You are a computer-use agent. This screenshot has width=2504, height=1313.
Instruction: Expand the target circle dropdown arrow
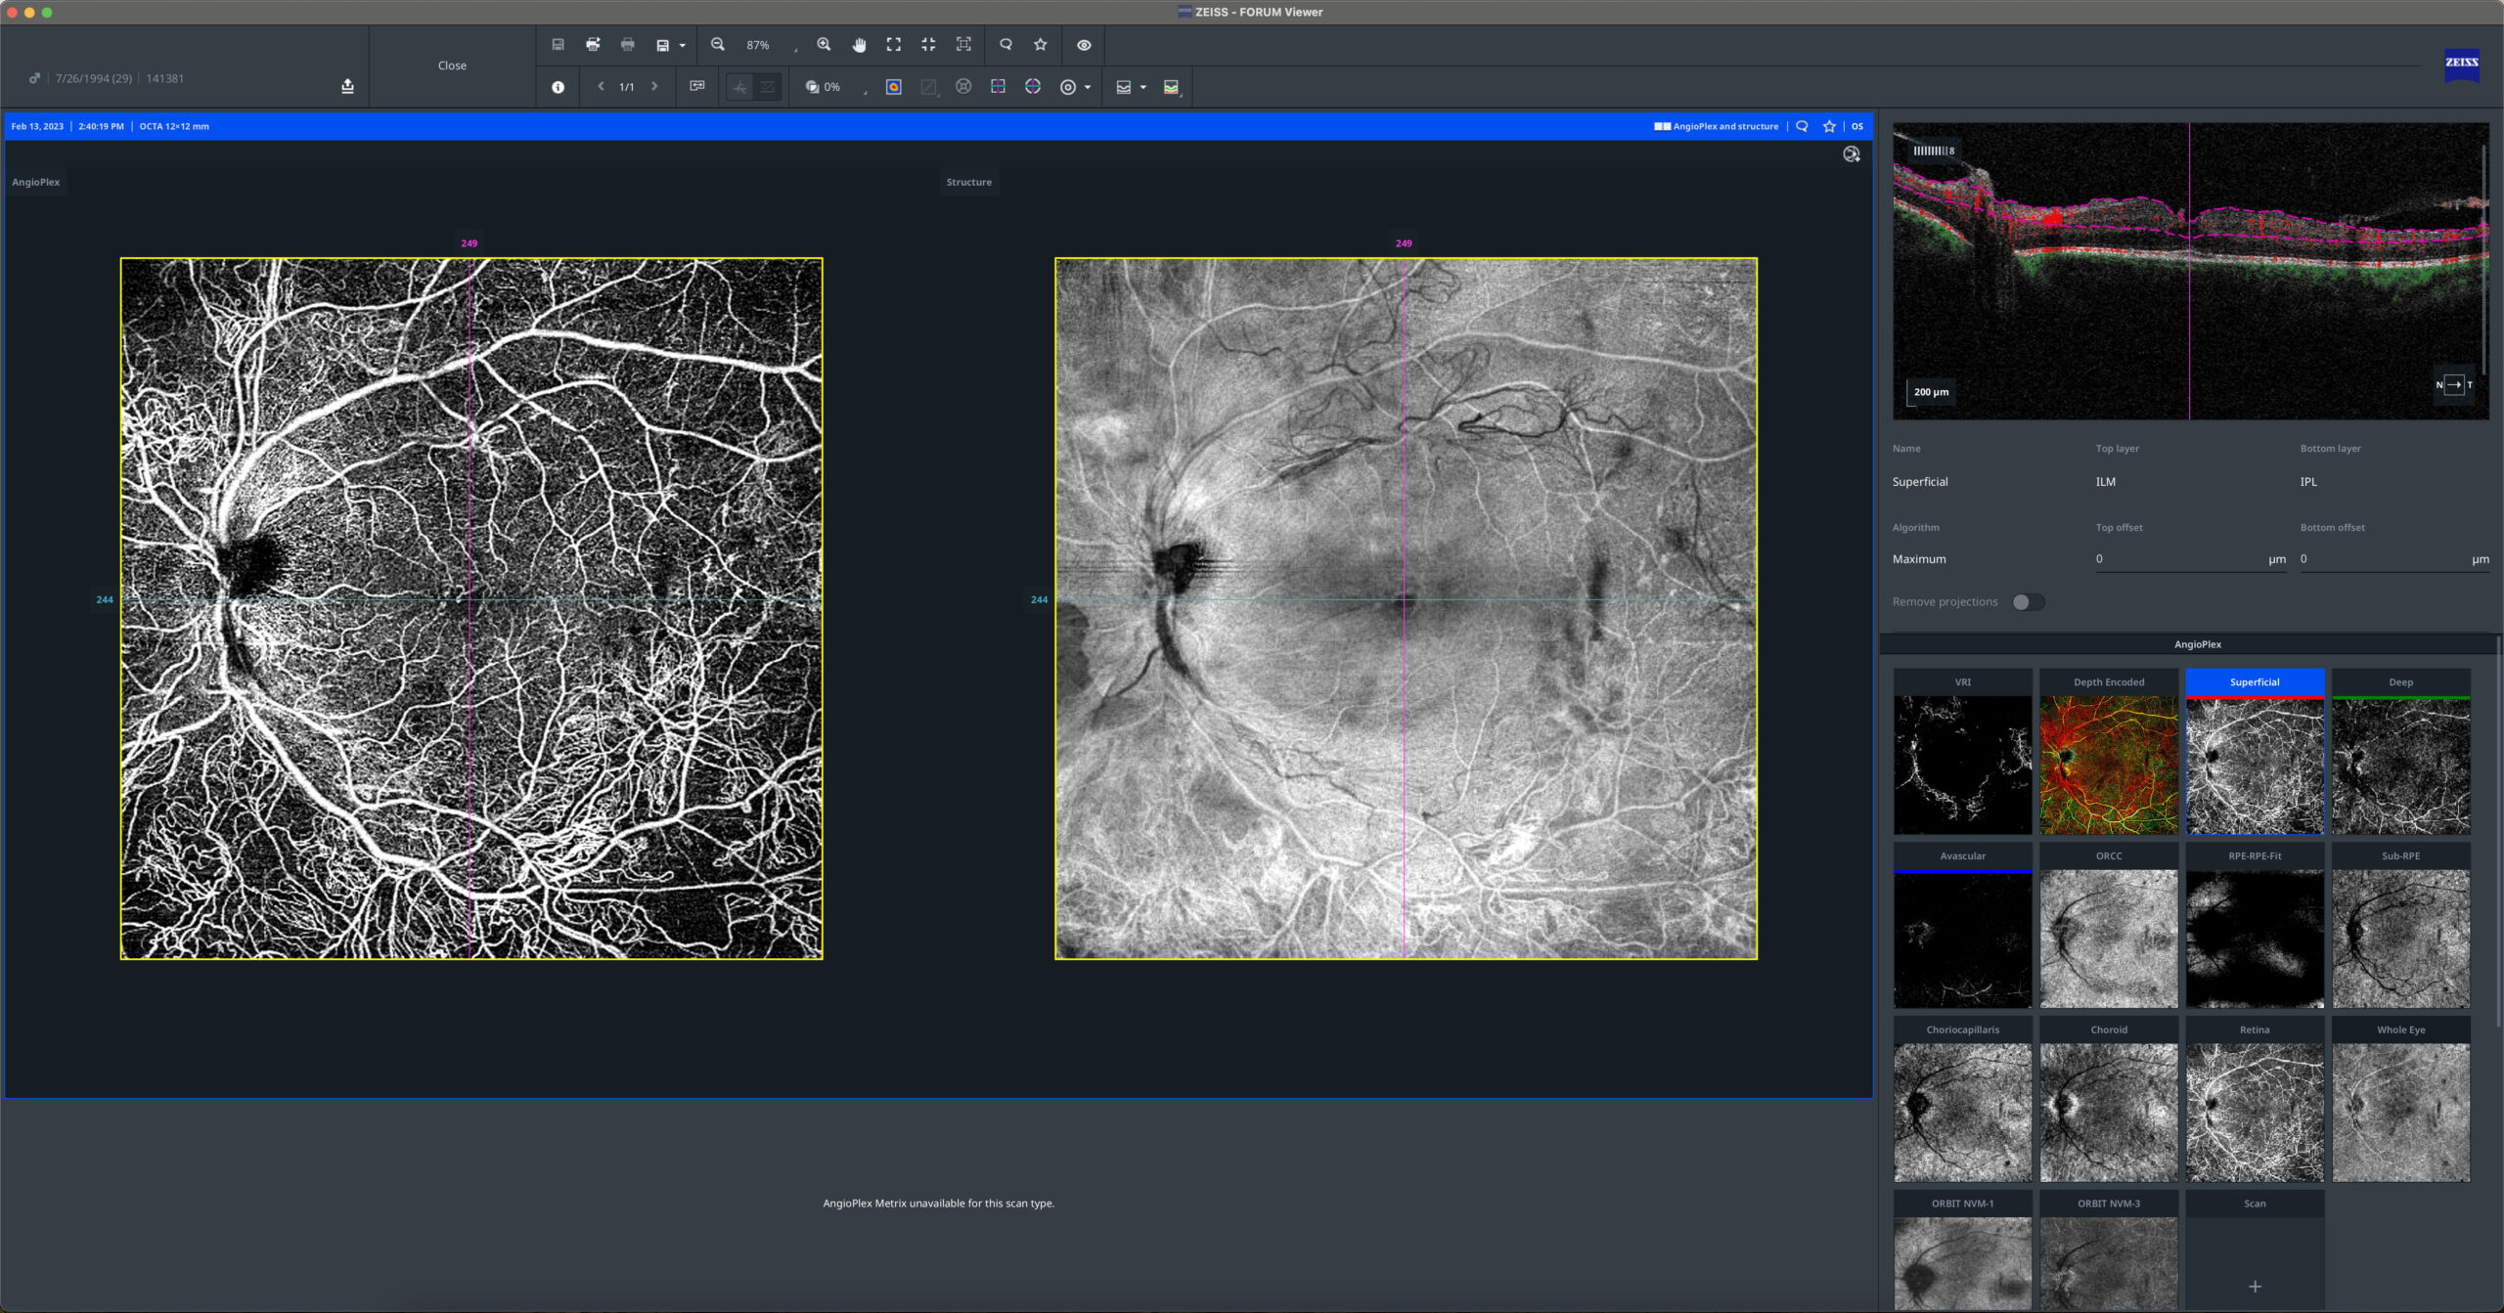tap(1088, 88)
